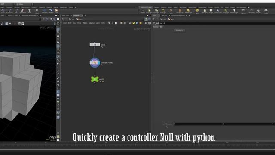Select the polyextrude1 node
The image size is (275, 155).
[95, 62]
